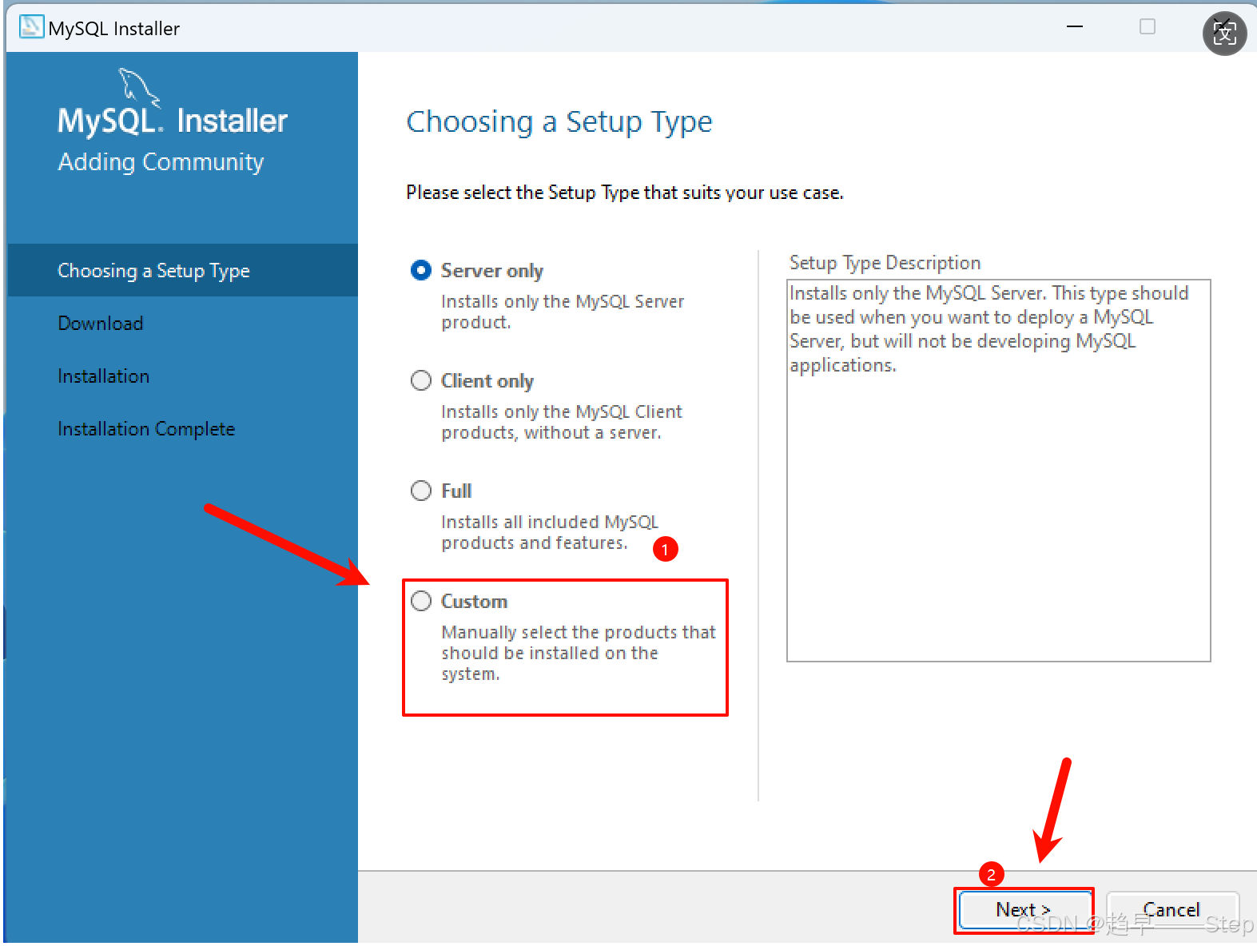Image resolution: width=1257 pixels, height=946 pixels.
Task: Click the MySQL Installer title bar icon
Action: [x=31, y=27]
